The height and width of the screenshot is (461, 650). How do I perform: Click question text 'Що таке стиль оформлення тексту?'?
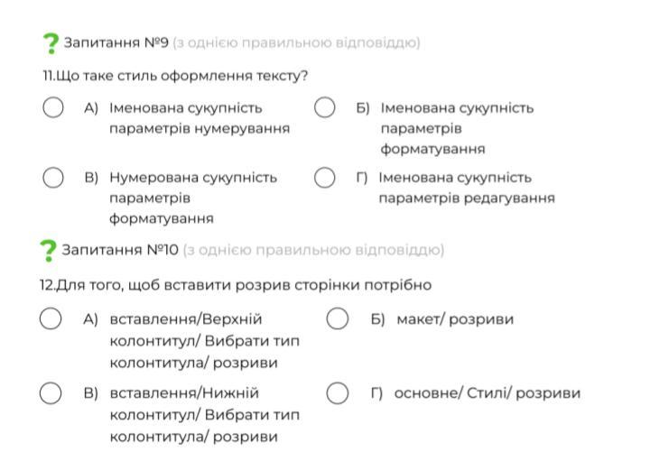pos(182,76)
